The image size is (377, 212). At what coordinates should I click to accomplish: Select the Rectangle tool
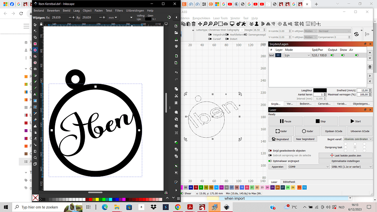pyautogui.click(x=35, y=44)
